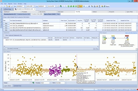This screenshot has height=91, width=138.
Task: Expand the Start date picker dropdown
Action: click(25, 6)
